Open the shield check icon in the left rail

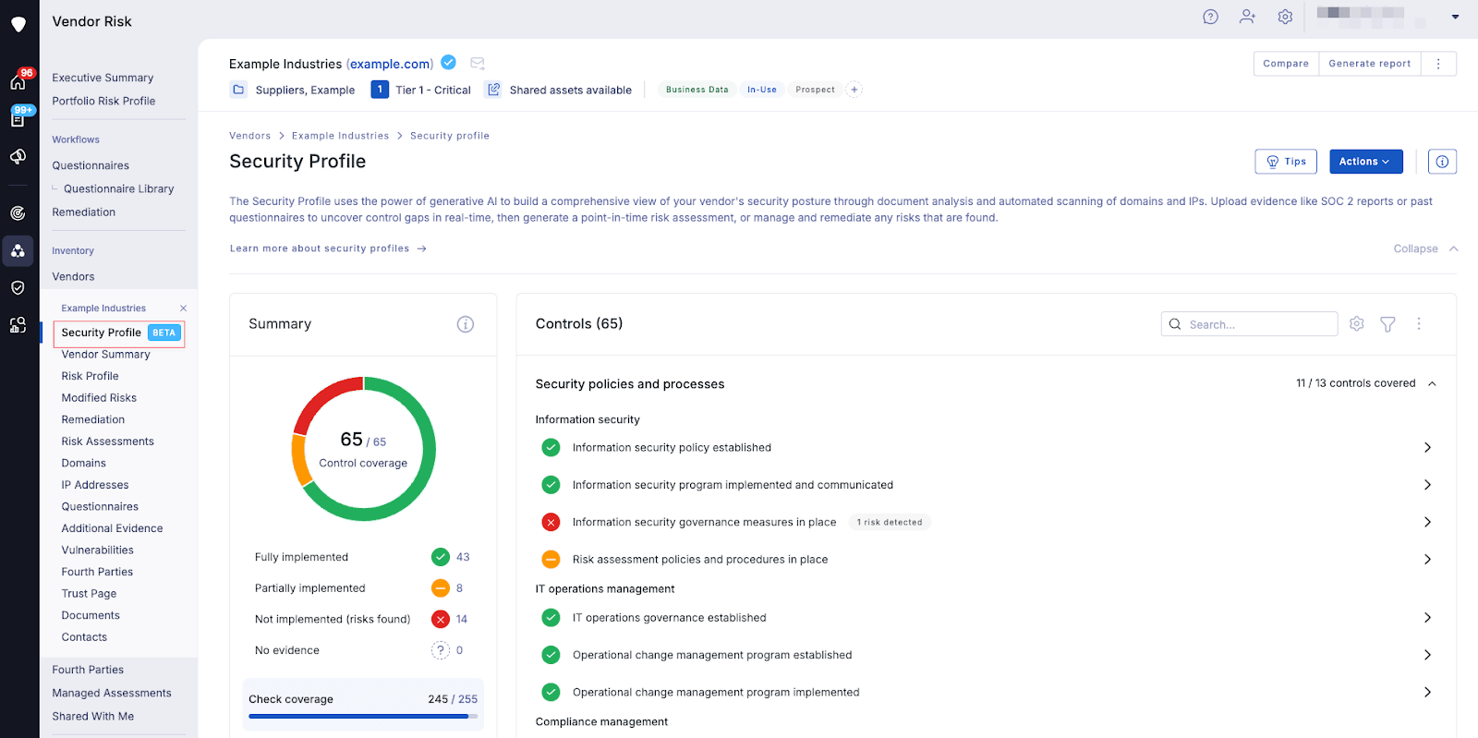pyautogui.click(x=18, y=287)
